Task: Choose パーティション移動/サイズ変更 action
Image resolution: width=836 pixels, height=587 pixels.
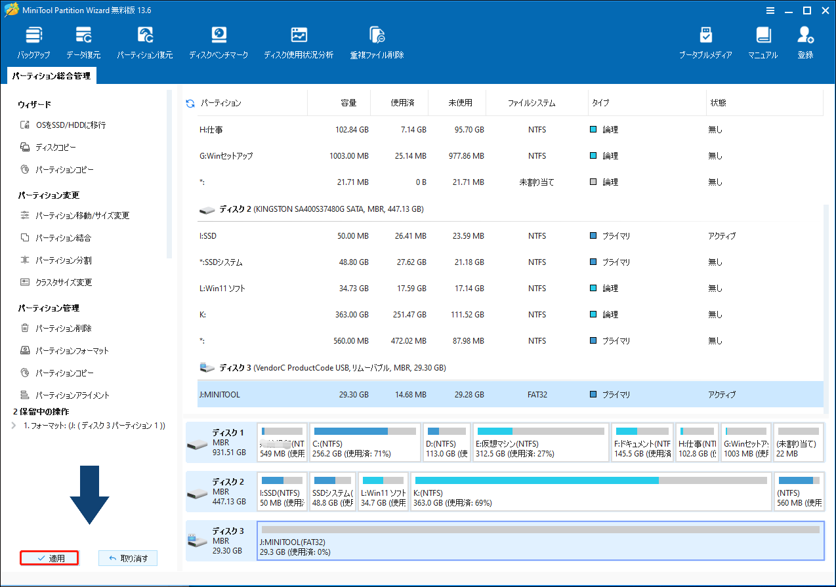Action: point(75,216)
